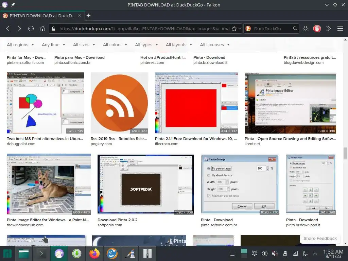
Task: Open the file manager from taskbar
Action: point(24,254)
